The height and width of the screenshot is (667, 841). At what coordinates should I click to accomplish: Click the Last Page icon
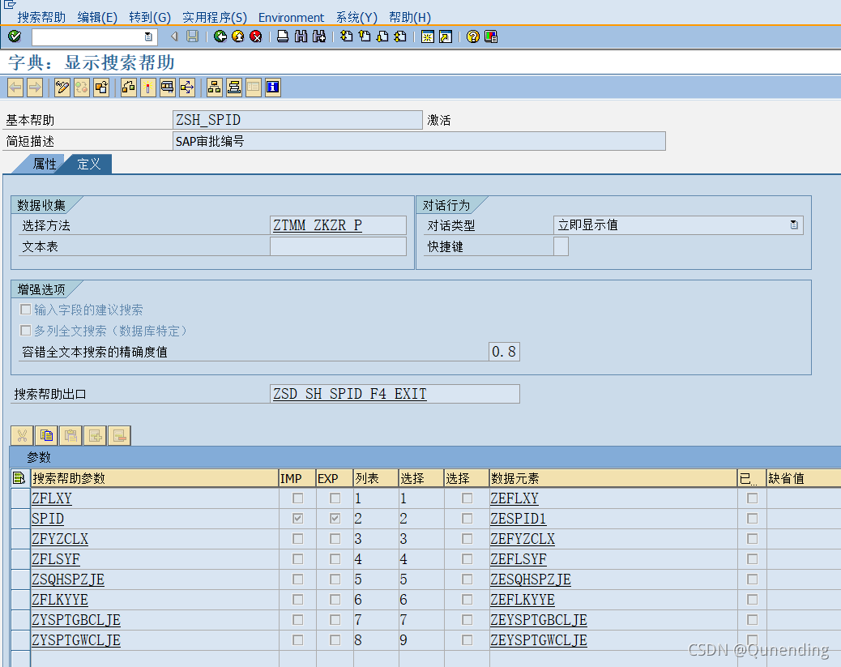point(400,36)
